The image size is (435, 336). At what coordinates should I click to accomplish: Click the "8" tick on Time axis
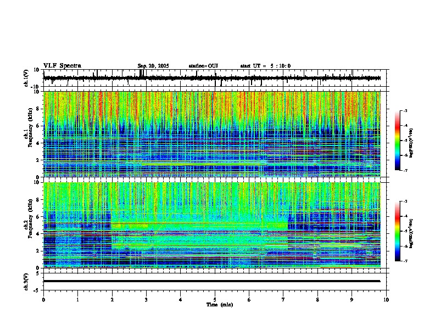click(317, 300)
